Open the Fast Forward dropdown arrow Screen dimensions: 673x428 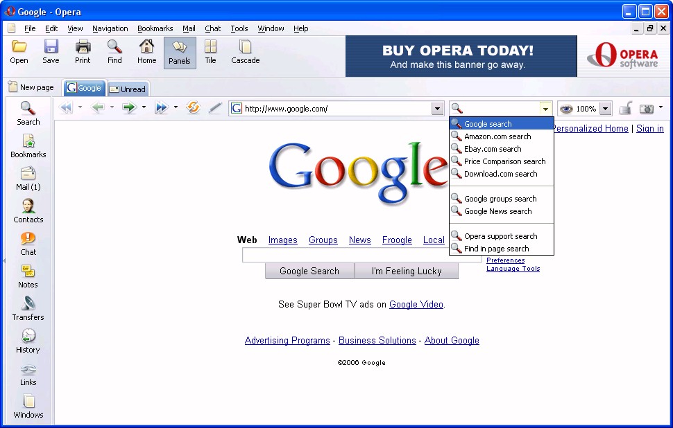176,107
